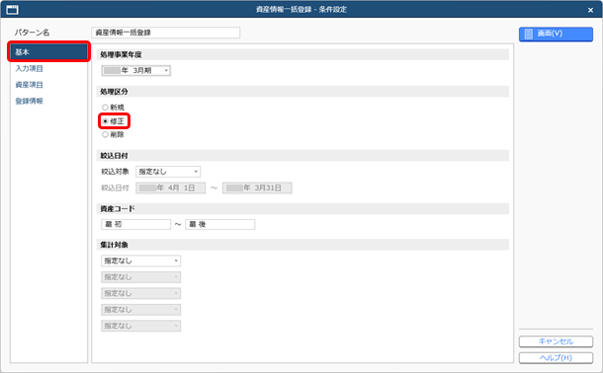Image resolution: width=603 pixels, height=373 pixels.
Task: Select the 修正 radio button
Action: click(x=105, y=121)
